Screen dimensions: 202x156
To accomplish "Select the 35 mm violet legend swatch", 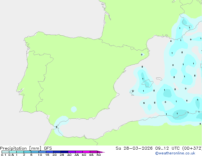I will pos(79,152).
